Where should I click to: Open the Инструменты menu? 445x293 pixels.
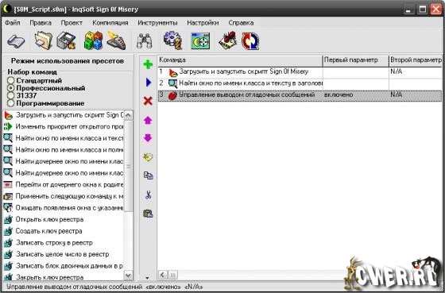click(x=157, y=23)
